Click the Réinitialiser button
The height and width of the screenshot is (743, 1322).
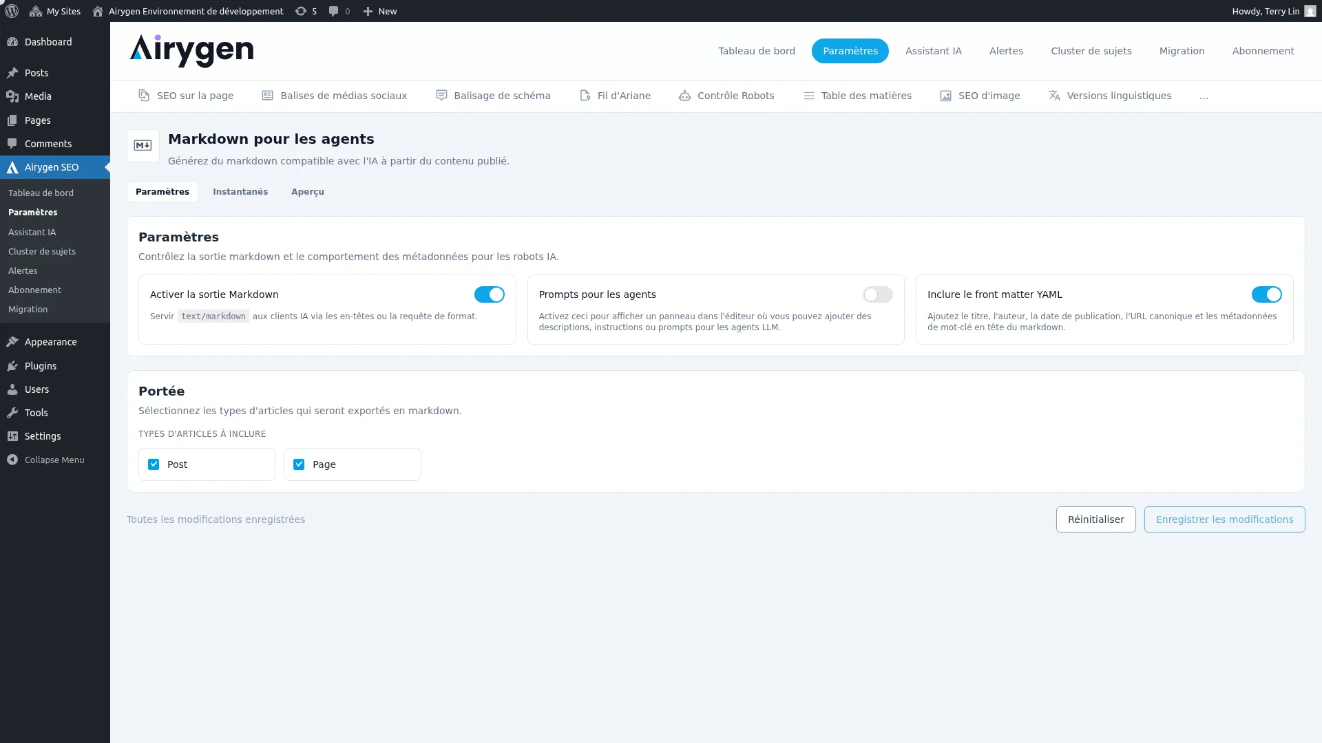coord(1096,519)
